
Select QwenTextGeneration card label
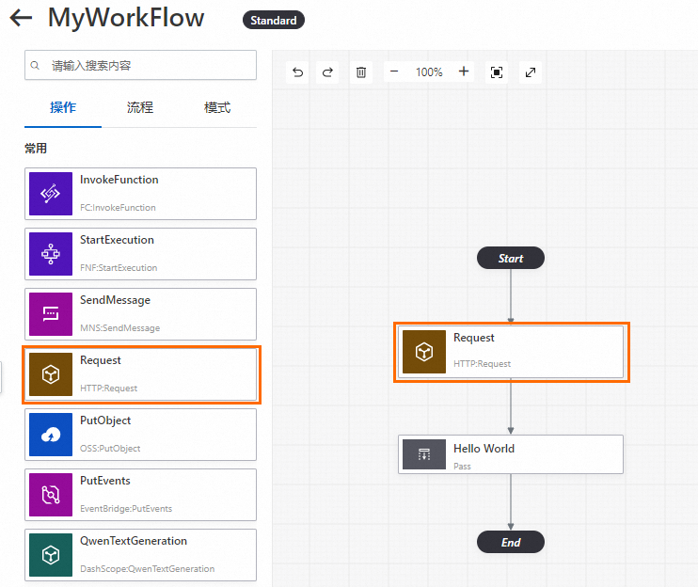[134, 541]
